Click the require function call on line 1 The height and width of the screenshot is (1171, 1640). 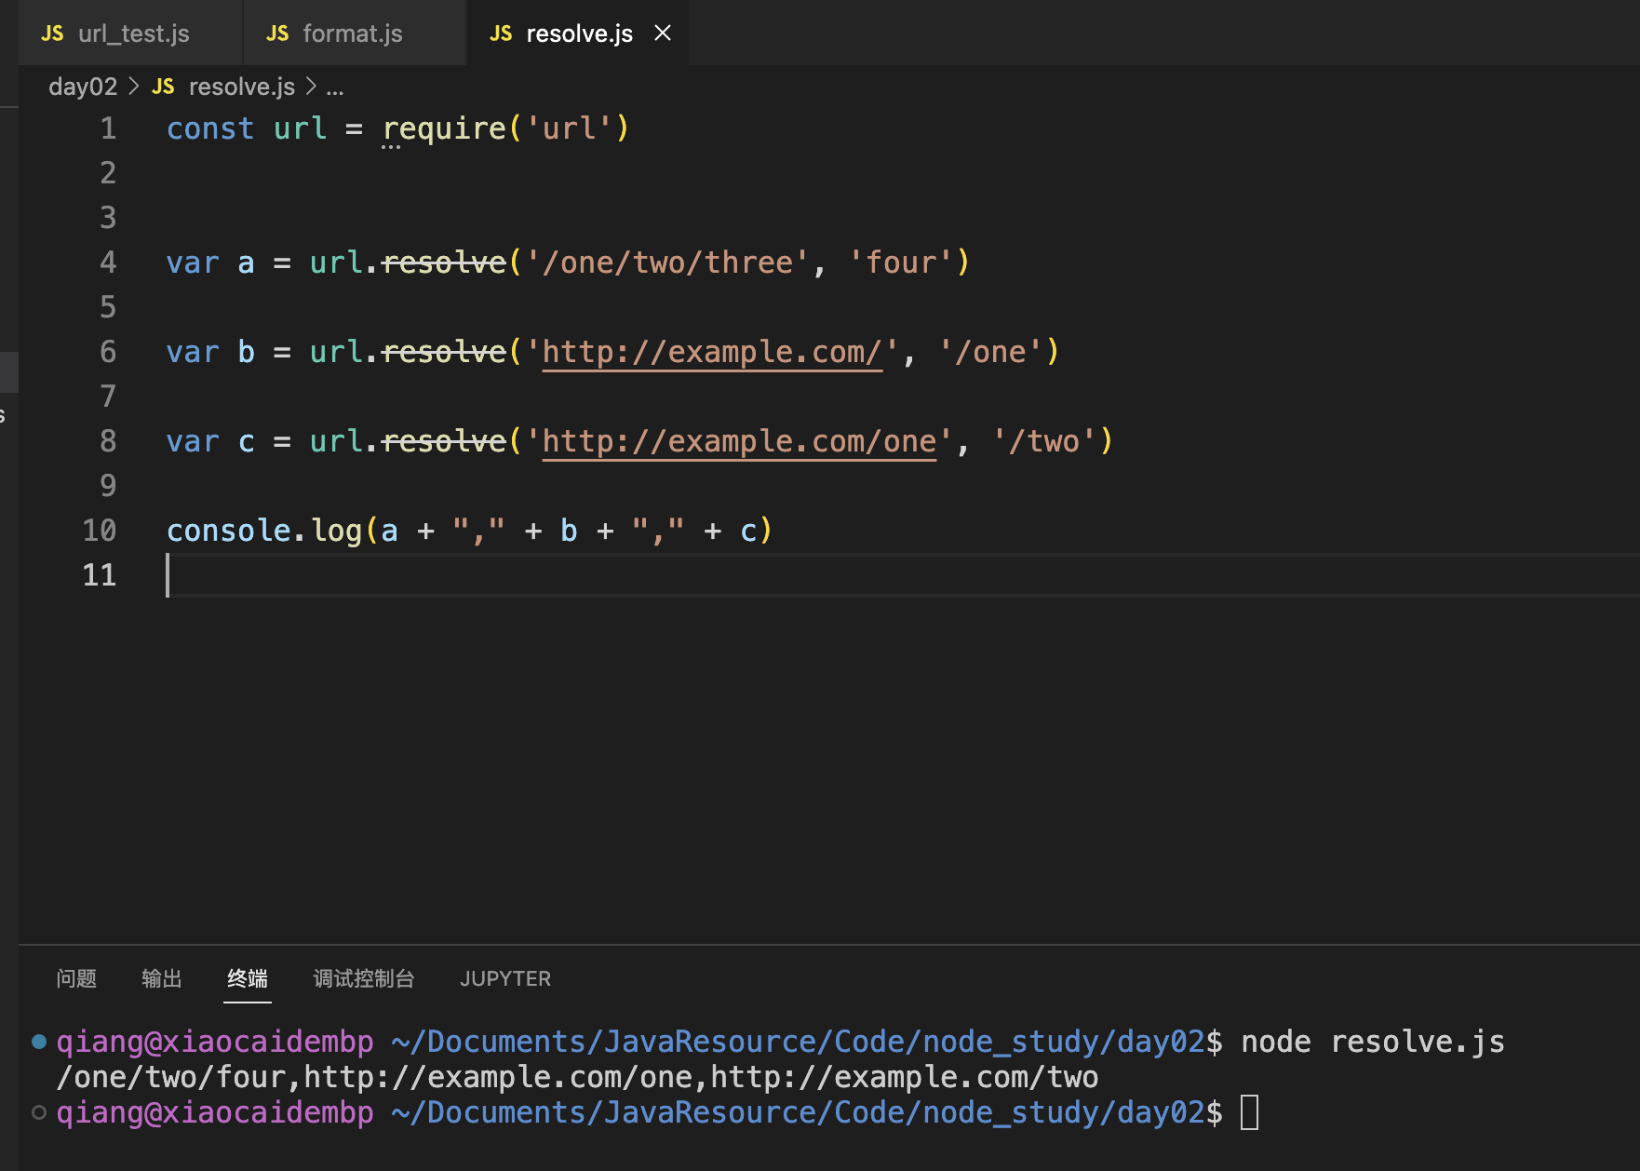444,128
